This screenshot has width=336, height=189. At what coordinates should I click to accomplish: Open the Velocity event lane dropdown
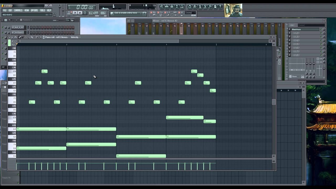76,37
